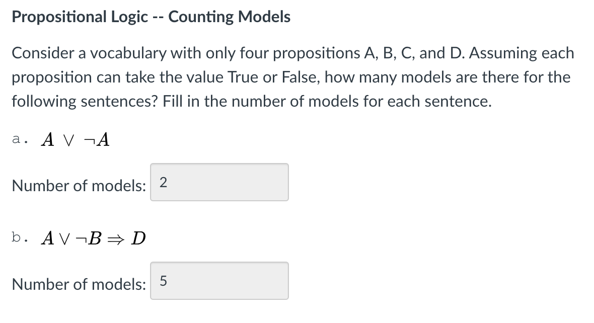594x323 pixels.
Task: Click the value 5 in the second answer box
Action: point(163,281)
